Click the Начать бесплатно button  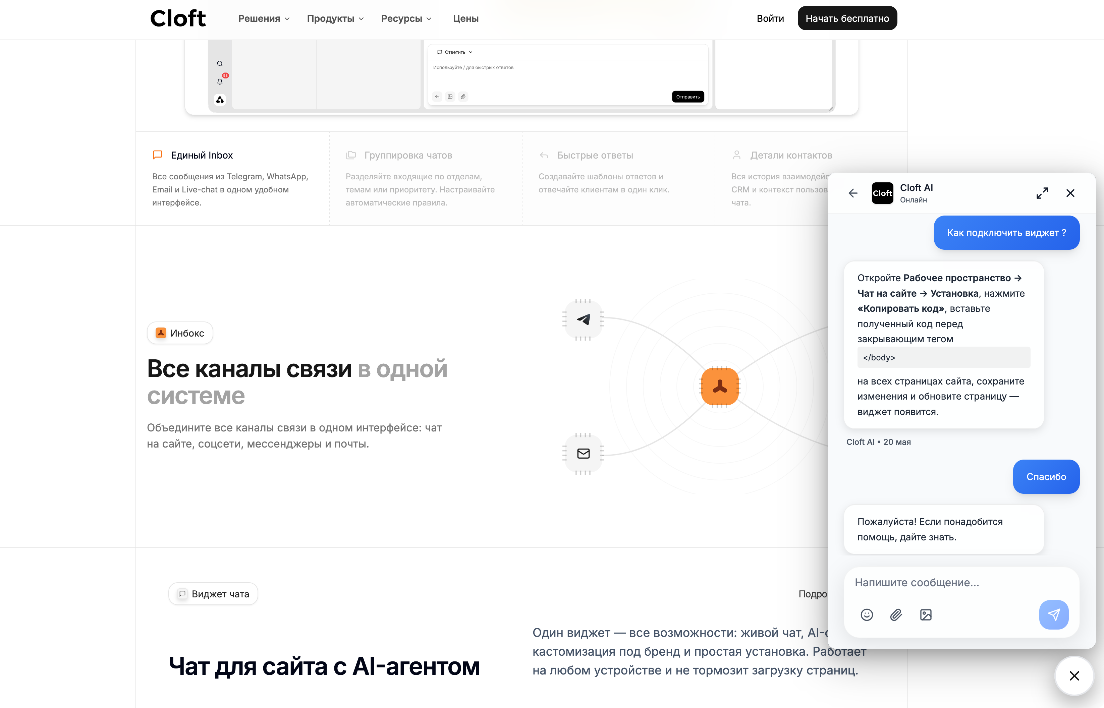(x=847, y=18)
